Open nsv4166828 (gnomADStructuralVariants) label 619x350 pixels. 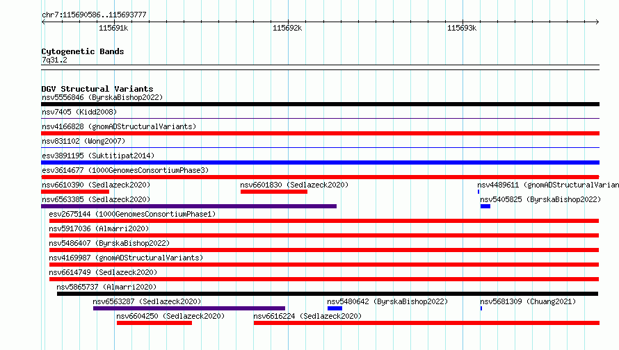119,126
